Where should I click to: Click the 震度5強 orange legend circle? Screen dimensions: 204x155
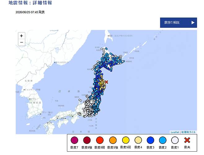[x=113, y=140]
